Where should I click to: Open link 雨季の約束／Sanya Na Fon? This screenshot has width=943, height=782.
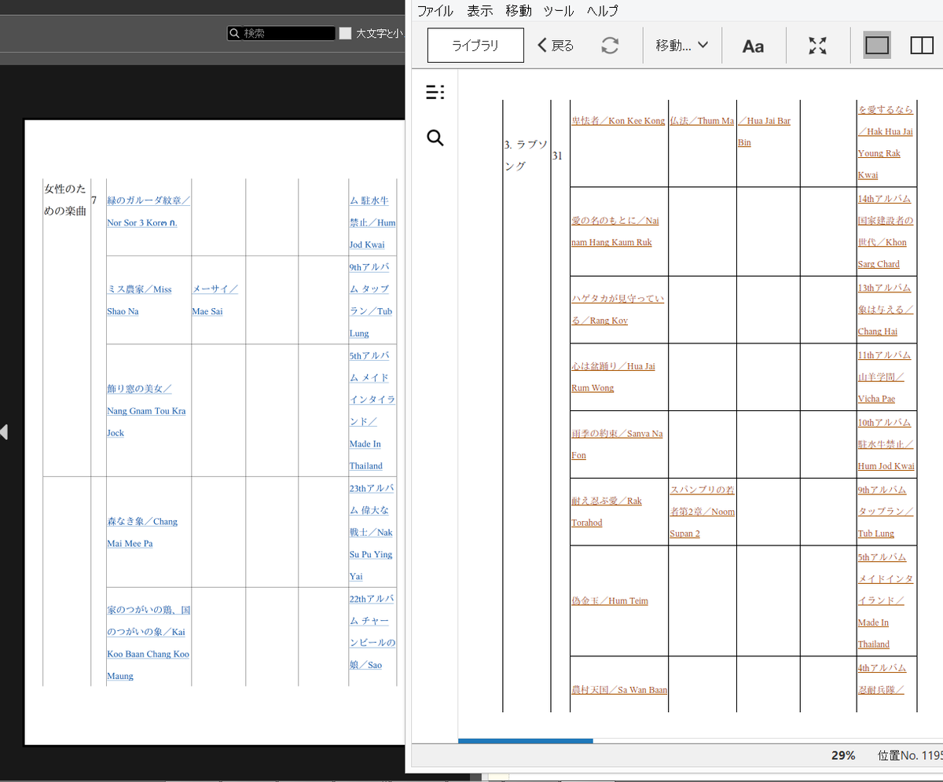(x=617, y=444)
